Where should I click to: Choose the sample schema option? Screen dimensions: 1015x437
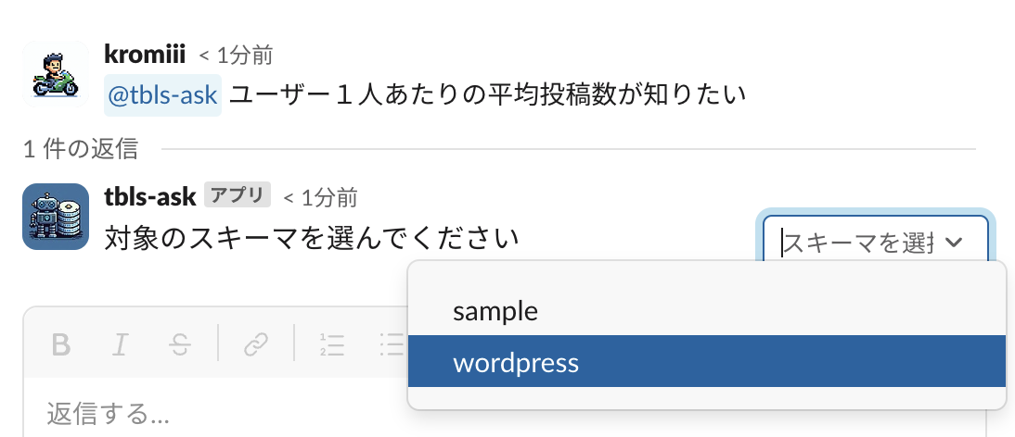pos(495,311)
